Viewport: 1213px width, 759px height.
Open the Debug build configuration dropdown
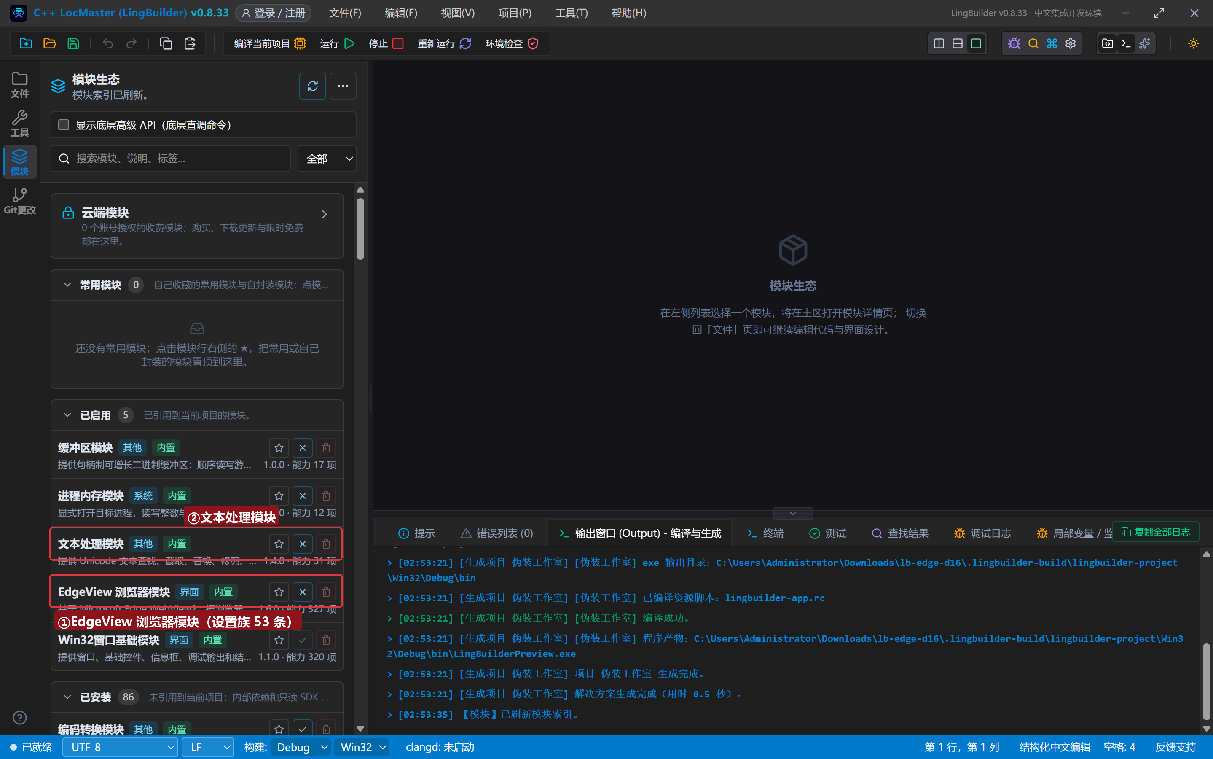301,748
